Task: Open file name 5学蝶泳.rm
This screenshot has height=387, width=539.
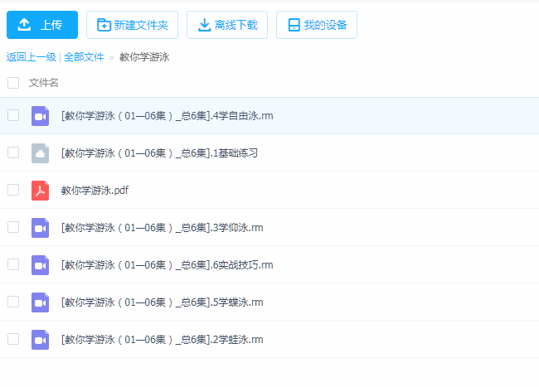Action: click(163, 302)
